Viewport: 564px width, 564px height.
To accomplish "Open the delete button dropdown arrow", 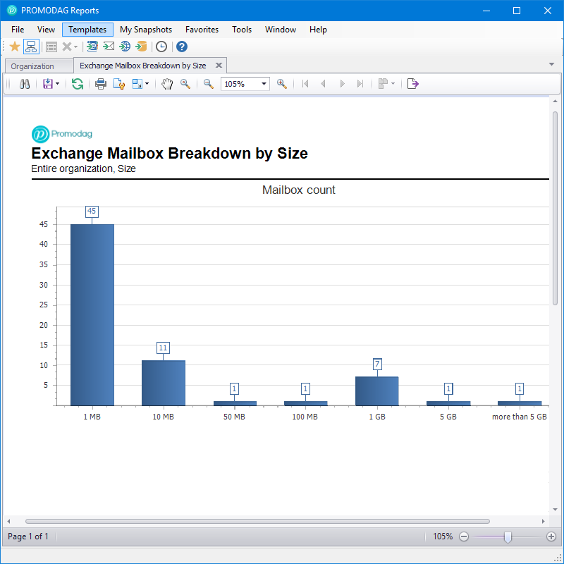I will 75,47.
